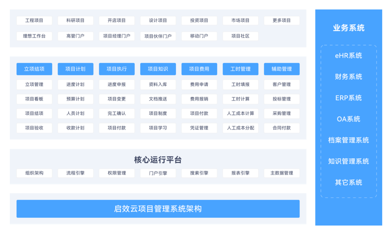Open the 项目变更 module
392x235 pixels.
(x=117, y=99)
